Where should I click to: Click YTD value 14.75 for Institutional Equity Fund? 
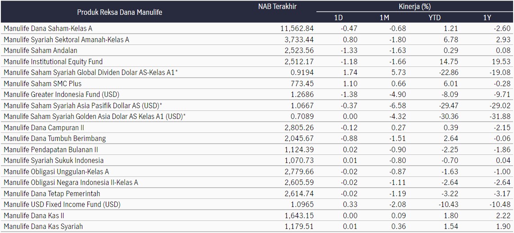[x=450, y=62]
